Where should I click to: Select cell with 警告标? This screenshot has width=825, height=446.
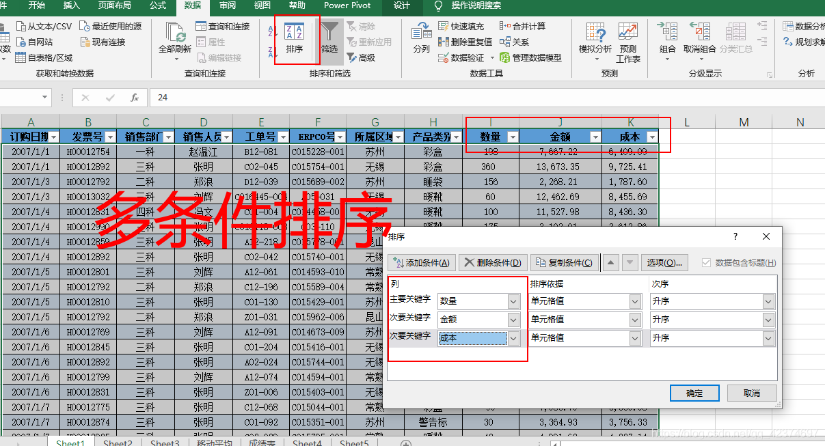[433, 422]
